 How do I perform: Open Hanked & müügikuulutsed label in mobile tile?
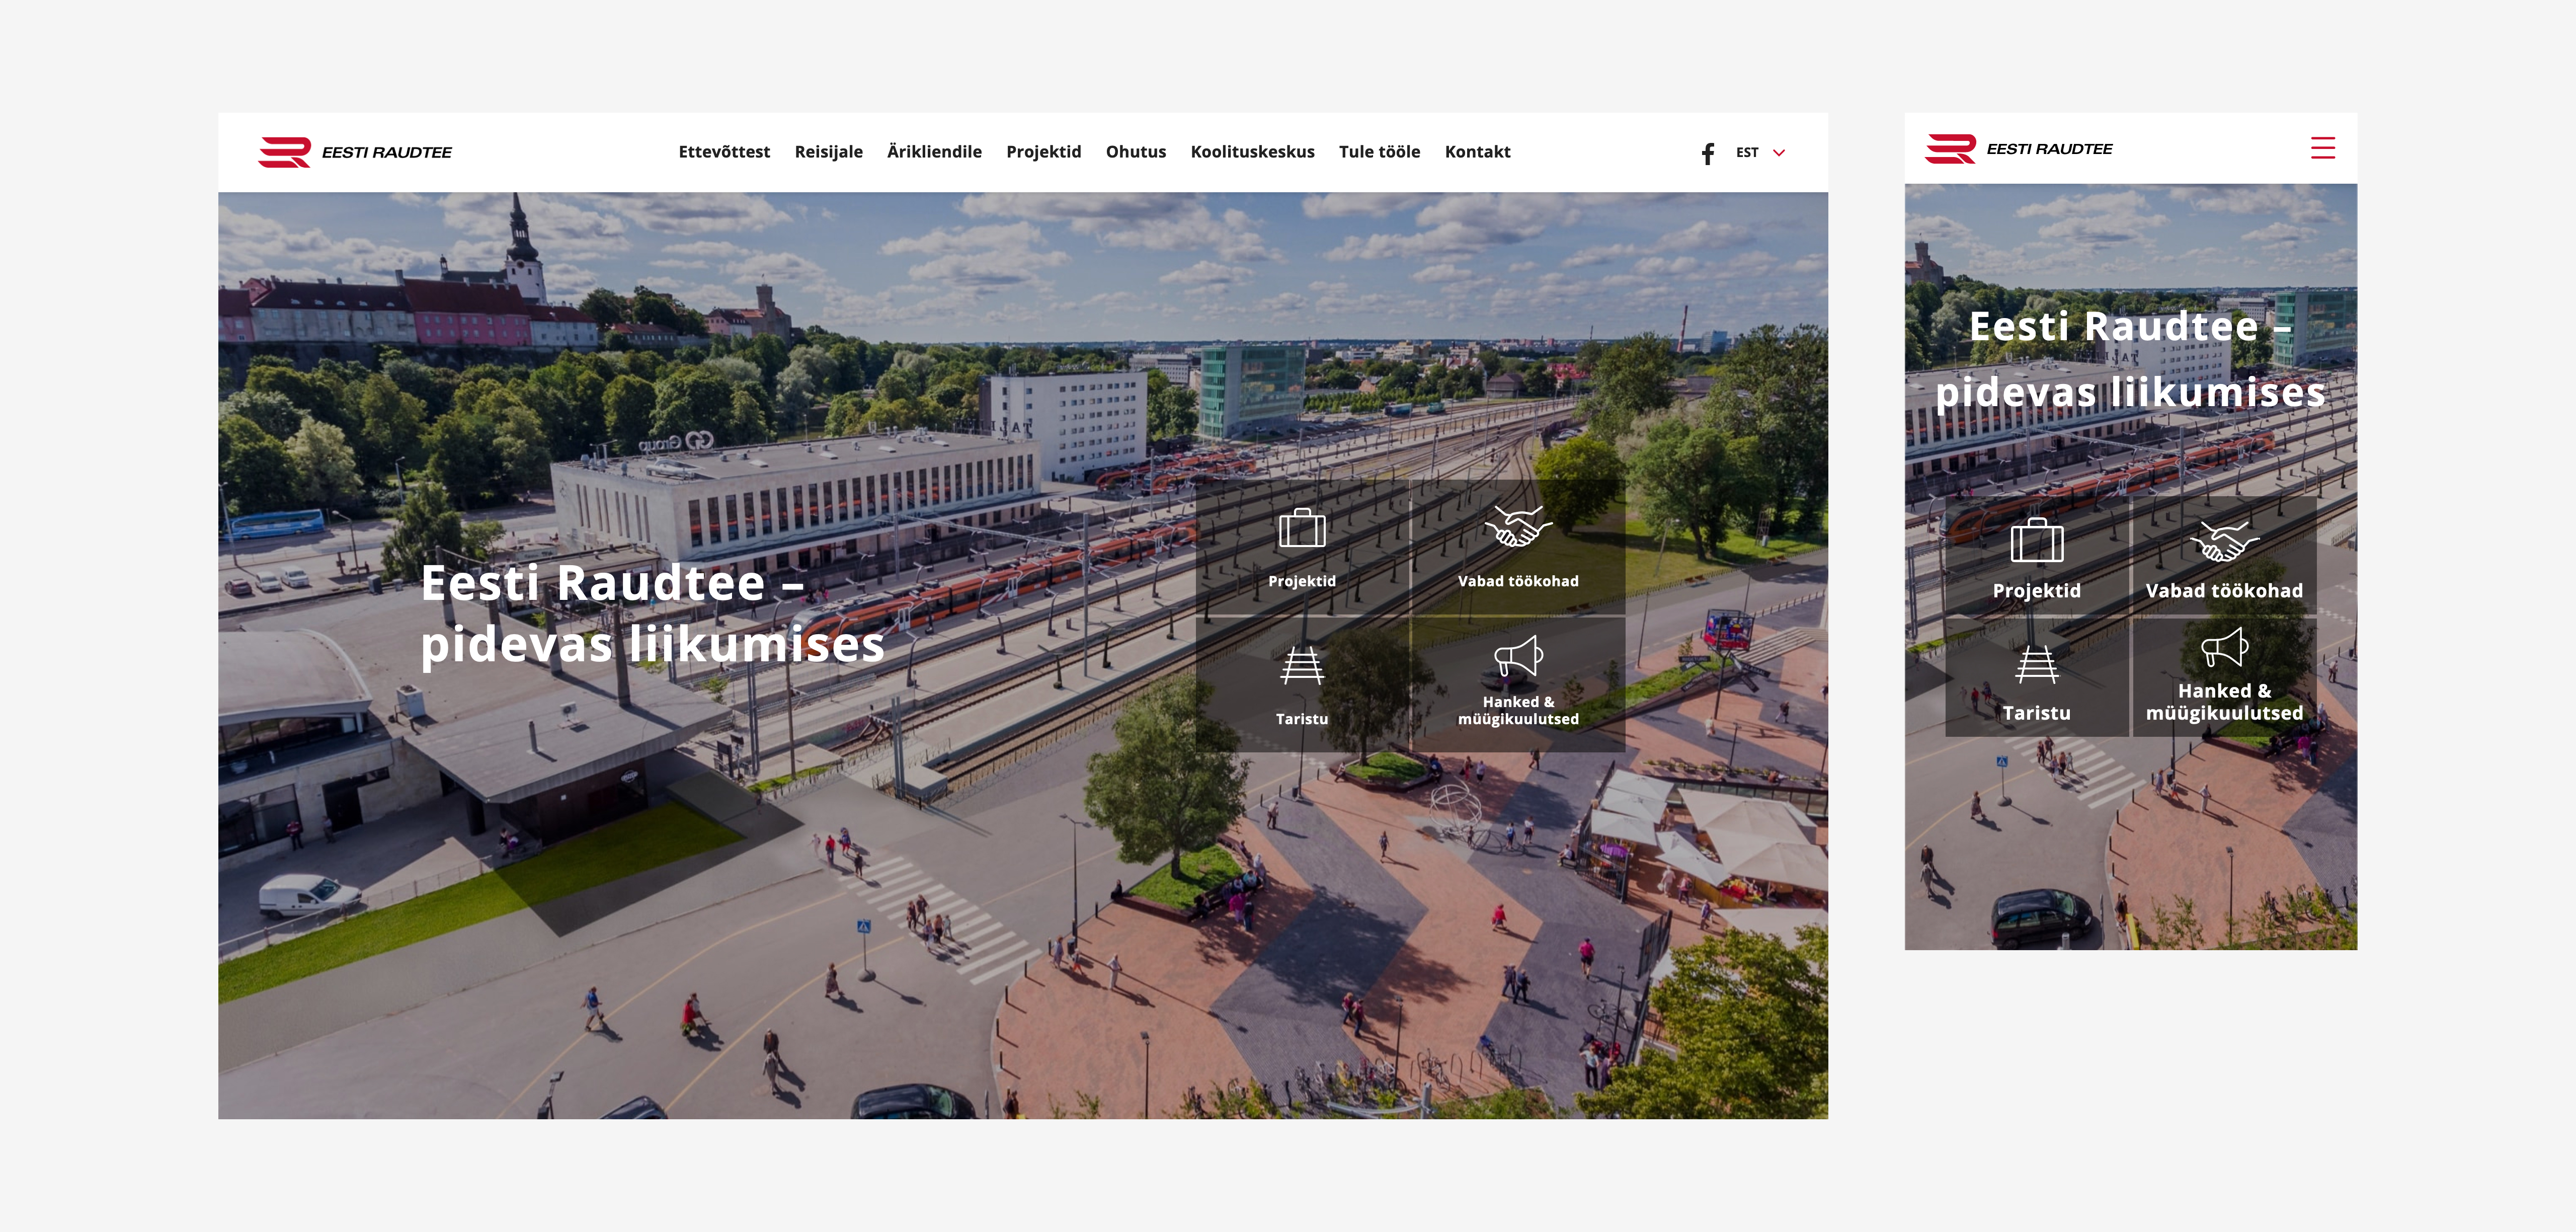(x=2224, y=702)
